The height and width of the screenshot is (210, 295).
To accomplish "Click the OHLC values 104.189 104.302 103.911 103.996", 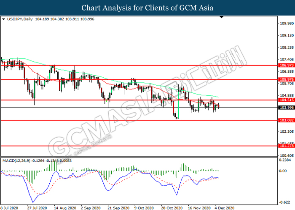I will pyautogui.click(x=65, y=19).
